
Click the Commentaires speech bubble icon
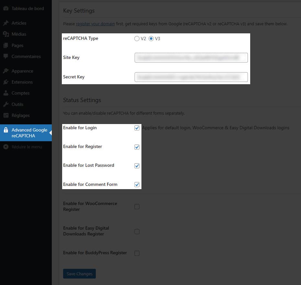(6, 56)
